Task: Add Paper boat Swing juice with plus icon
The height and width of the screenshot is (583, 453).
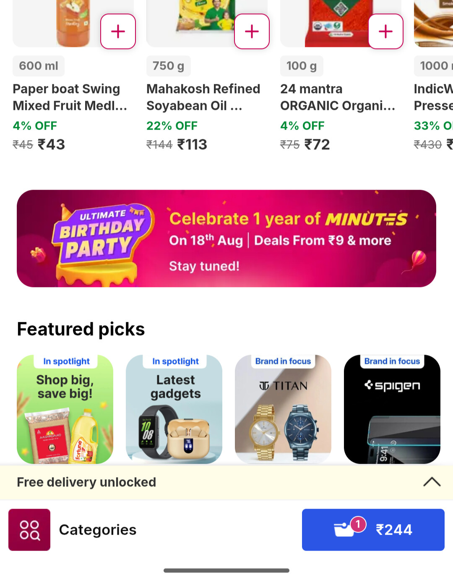Action: point(118,31)
